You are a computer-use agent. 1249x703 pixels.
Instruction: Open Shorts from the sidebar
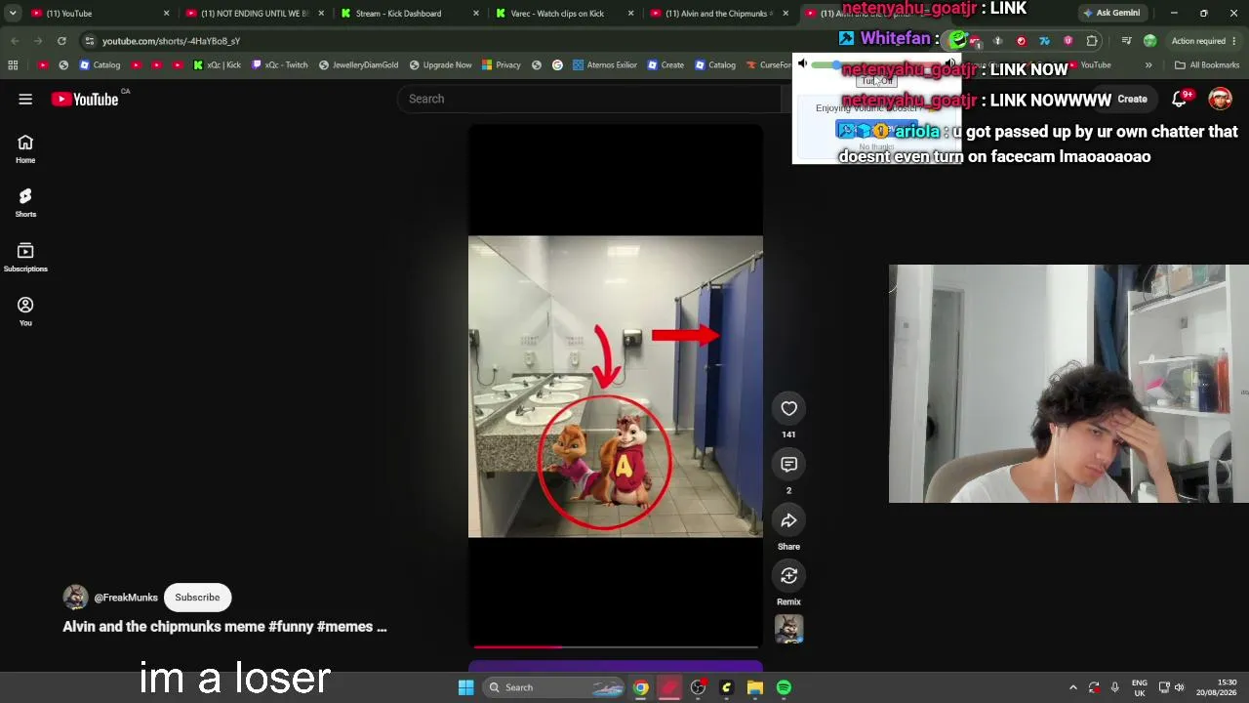pos(25,202)
